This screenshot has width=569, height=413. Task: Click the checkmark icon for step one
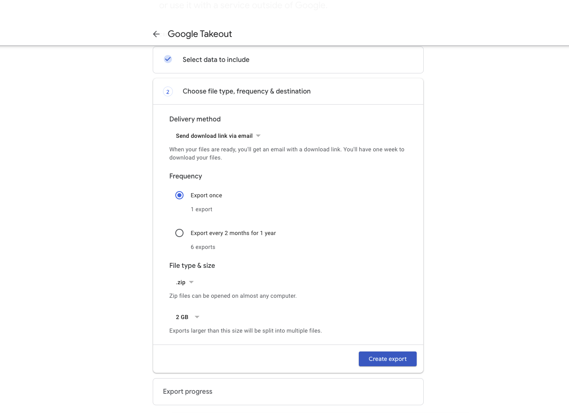tap(168, 59)
